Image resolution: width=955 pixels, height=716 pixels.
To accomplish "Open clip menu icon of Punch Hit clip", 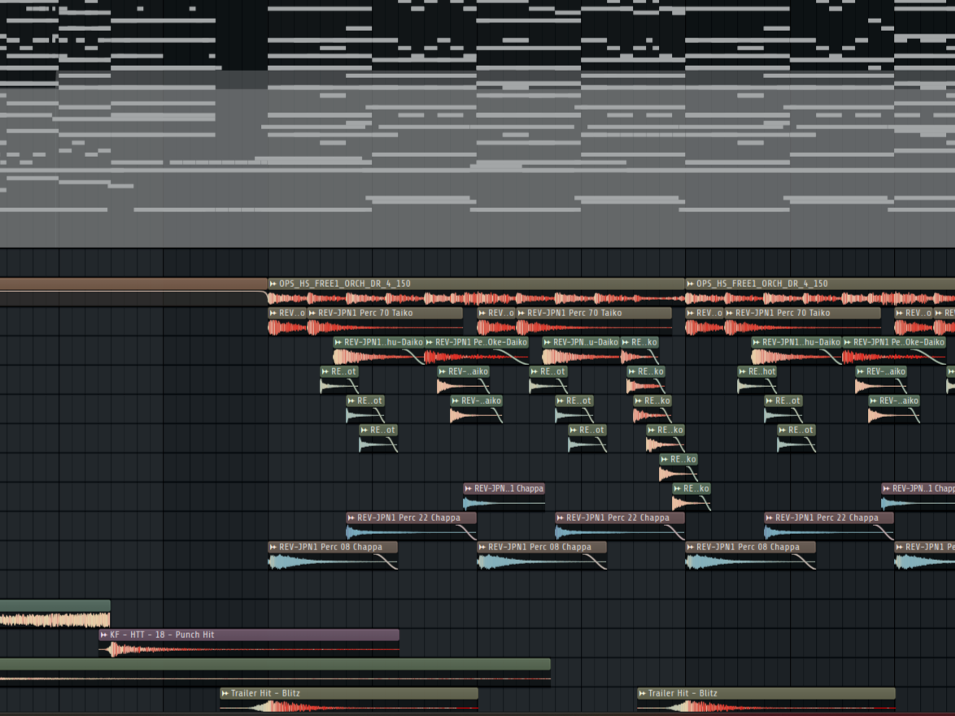I will [x=104, y=635].
